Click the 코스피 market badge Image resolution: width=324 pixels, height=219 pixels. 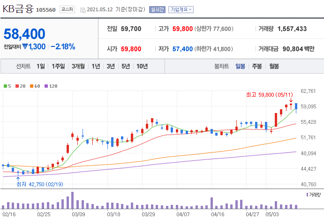67,9
